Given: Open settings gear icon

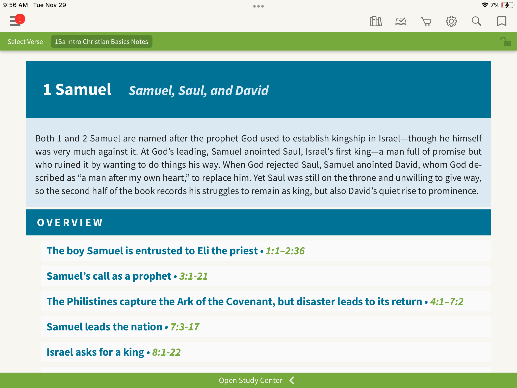Looking at the screenshot, I should [451, 21].
